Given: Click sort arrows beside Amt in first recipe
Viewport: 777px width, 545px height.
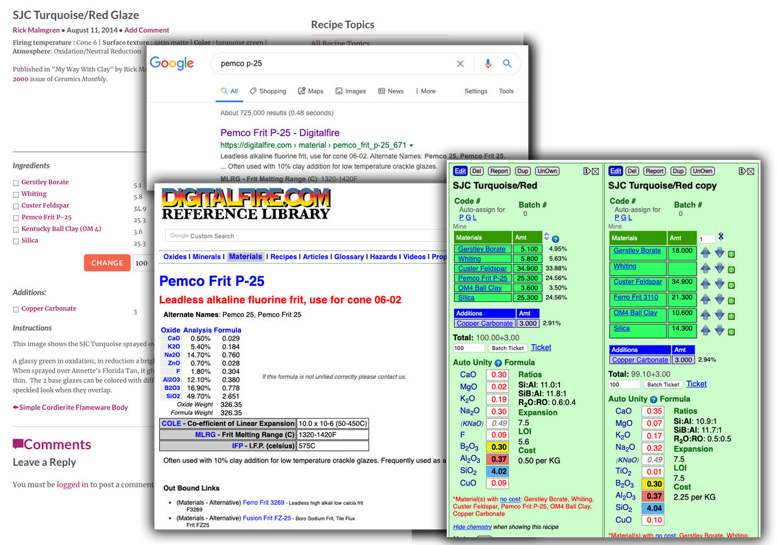Looking at the screenshot, I should point(546,237).
